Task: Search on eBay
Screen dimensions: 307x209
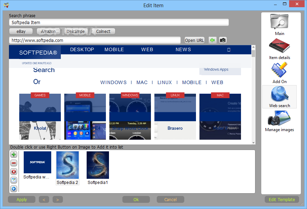Action: (21, 32)
